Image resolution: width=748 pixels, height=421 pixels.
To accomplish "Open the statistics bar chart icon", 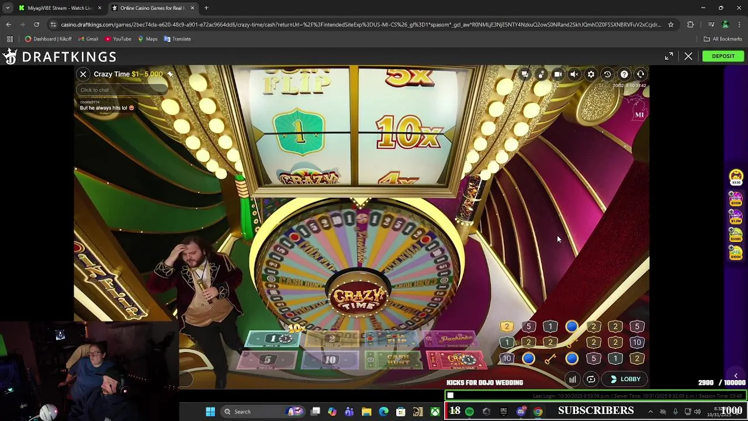I will 573,379.
